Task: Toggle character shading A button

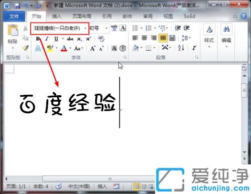Action: tap(114, 49)
